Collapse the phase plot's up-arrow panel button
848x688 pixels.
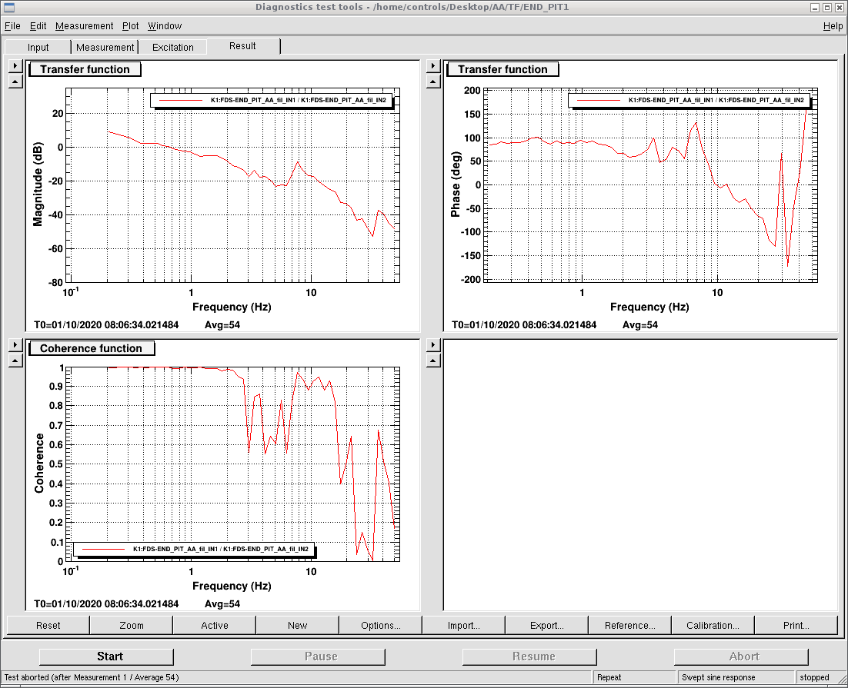point(433,81)
